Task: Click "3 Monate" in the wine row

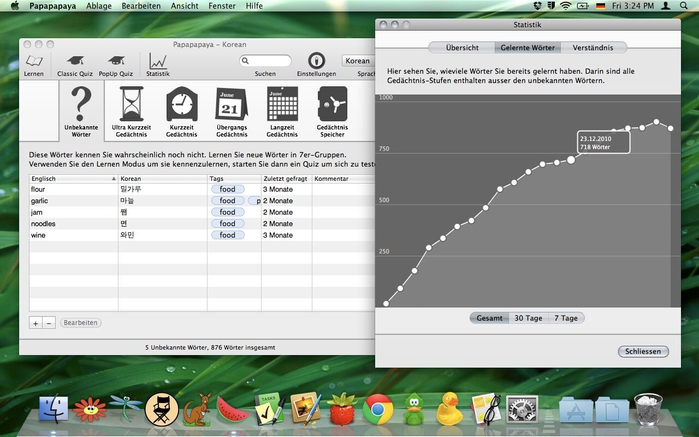Action: 278,235
